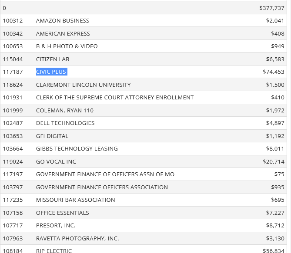This screenshot has width=291, height=253.
Task: Select the $1,500 amount
Action: click(275, 85)
